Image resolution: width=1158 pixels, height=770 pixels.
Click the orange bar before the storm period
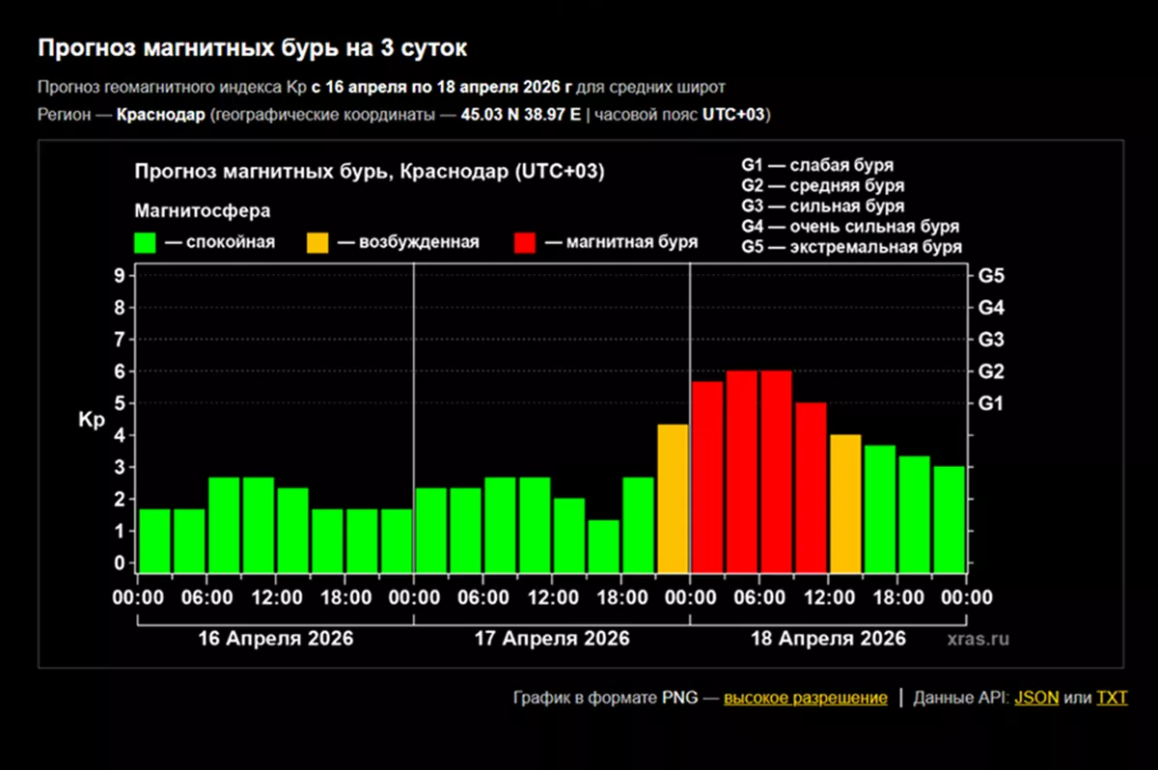(x=670, y=492)
